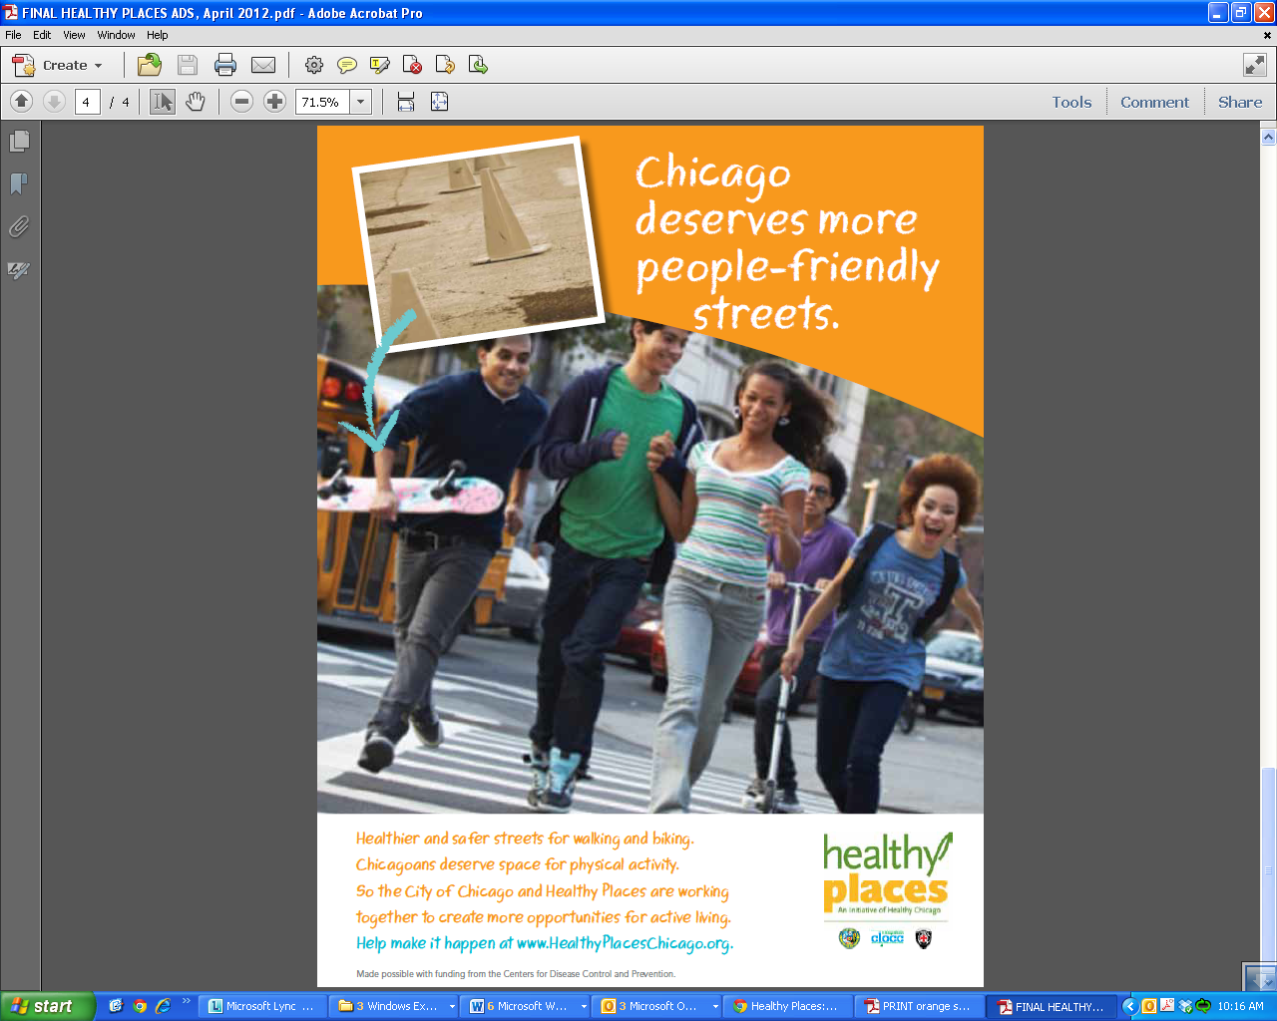Show more Quick Launch items chevron
This screenshot has height=1021, width=1277.
(x=186, y=1001)
